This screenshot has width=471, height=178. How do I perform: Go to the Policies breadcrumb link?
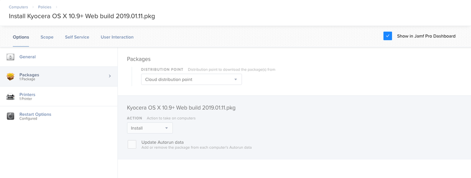click(x=44, y=7)
